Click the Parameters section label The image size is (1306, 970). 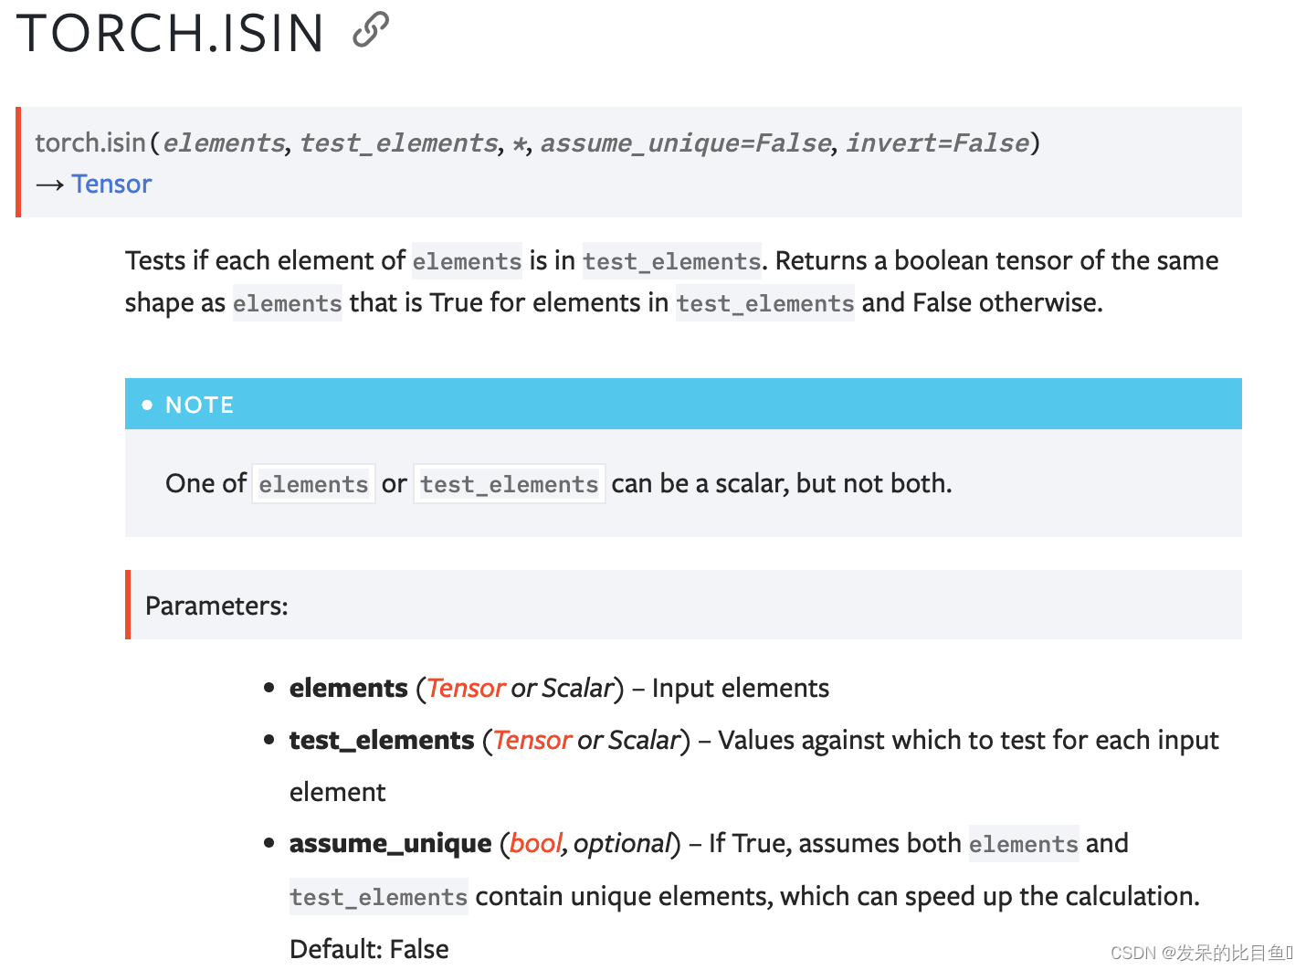coord(216,606)
